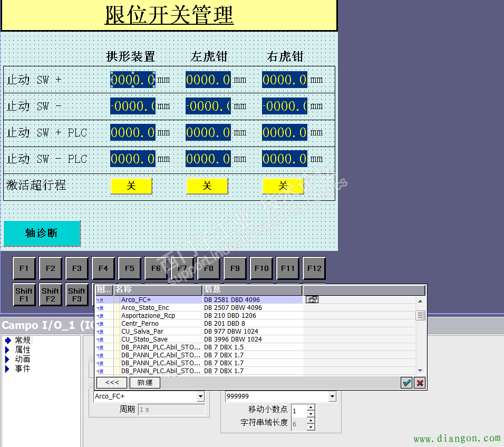Cancel tag selection with red X
The image size is (504, 447).
pos(420,383)
